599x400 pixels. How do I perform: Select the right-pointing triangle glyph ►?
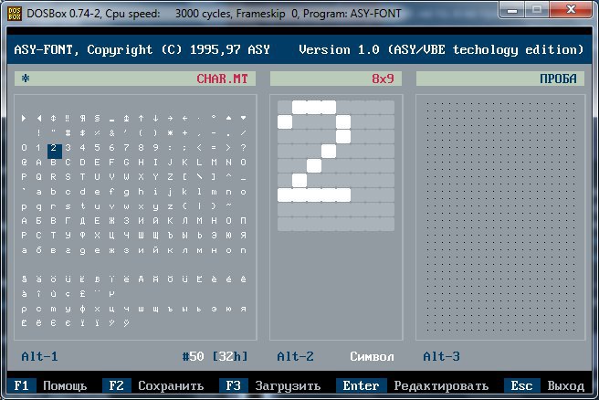[24, 119]
